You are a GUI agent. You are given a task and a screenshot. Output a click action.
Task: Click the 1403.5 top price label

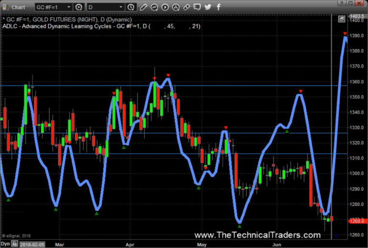pos(357,16)
